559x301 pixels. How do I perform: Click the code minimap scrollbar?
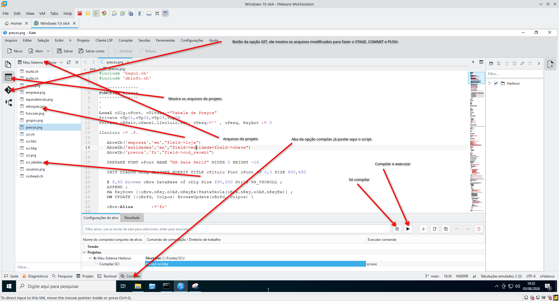[476, 142]
